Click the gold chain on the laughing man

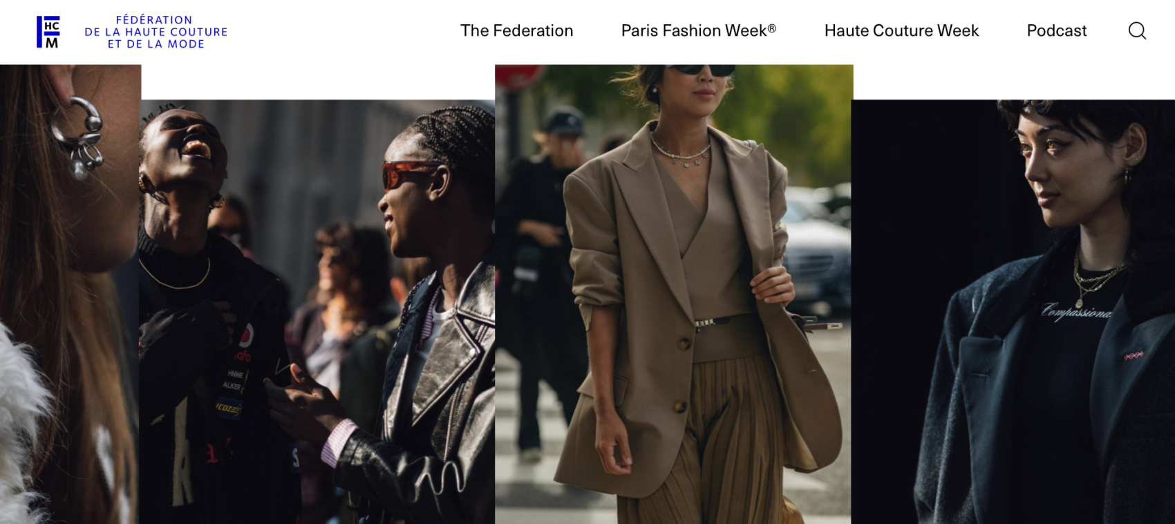[176, 277]
